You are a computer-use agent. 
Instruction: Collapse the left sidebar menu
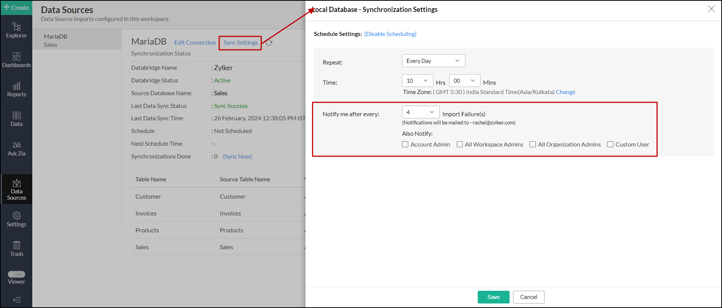tap(17, 300)
